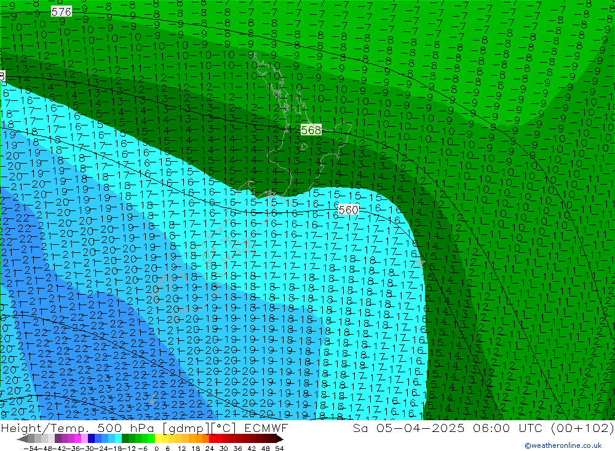The image size is (615, 451).
Task: Click the (00+102) forecast hour text
Action: pos(582,428)
